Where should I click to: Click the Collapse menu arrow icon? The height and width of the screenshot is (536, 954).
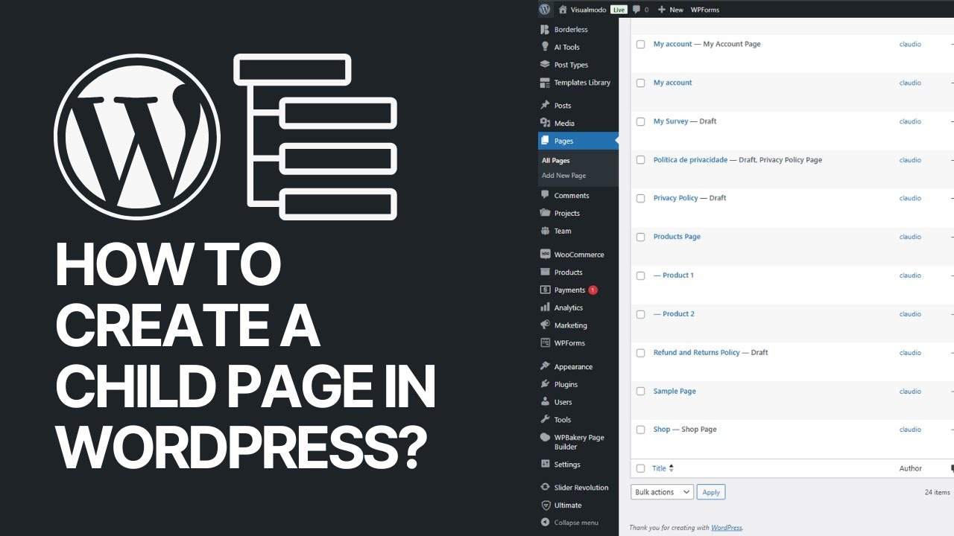point(545,523)
